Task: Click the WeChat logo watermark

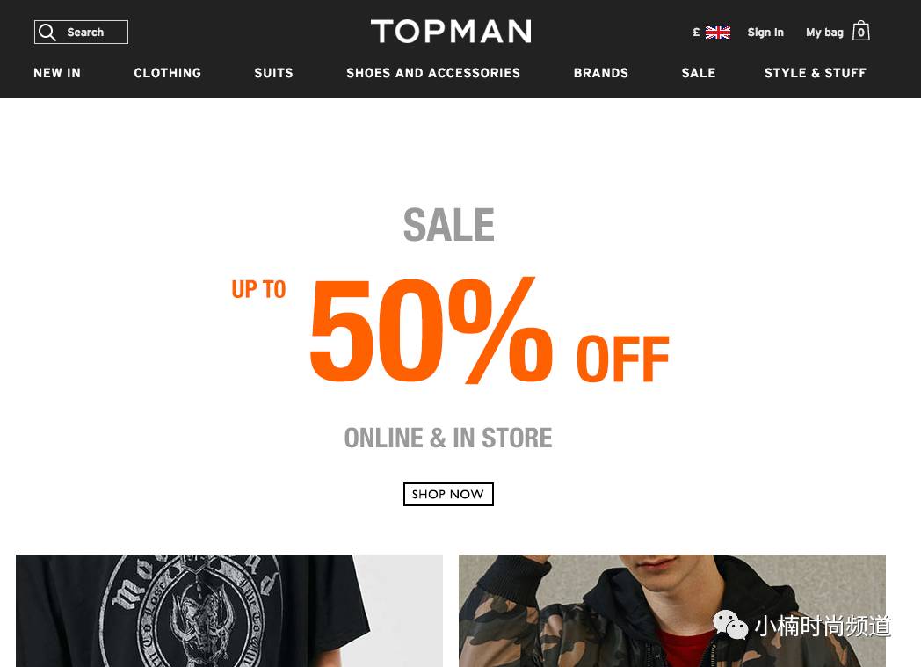Action: [x=730, y=625]
